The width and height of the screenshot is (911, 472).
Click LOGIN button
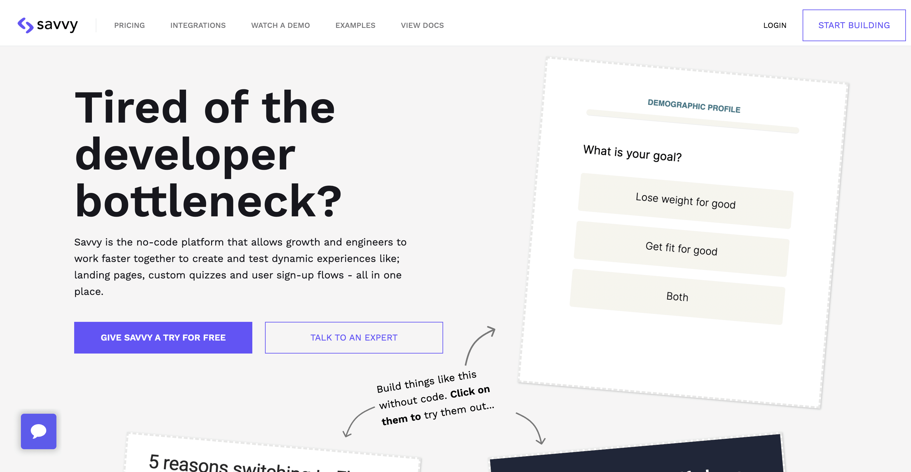(774, 25)
